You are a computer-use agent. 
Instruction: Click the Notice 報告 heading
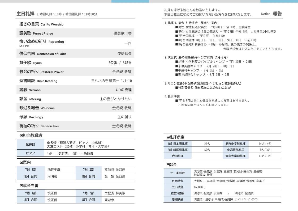click(x=271, y=14)
